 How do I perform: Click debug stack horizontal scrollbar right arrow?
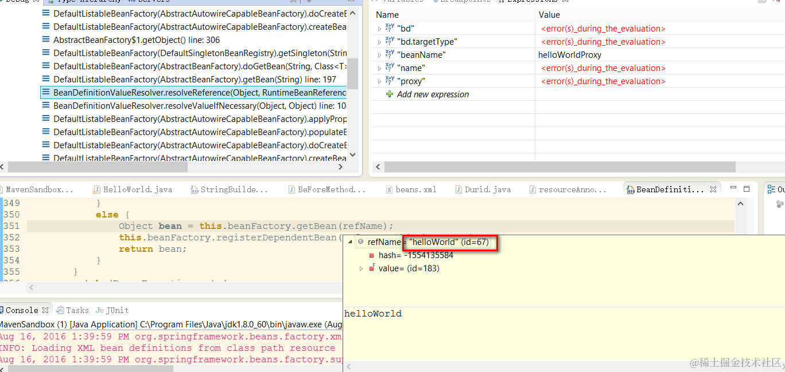pos(340,167)
